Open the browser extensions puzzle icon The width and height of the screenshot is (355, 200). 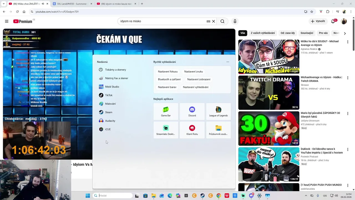[328, 12]
